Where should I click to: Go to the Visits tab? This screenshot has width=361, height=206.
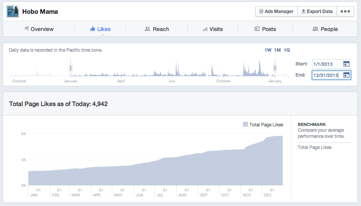213,29
